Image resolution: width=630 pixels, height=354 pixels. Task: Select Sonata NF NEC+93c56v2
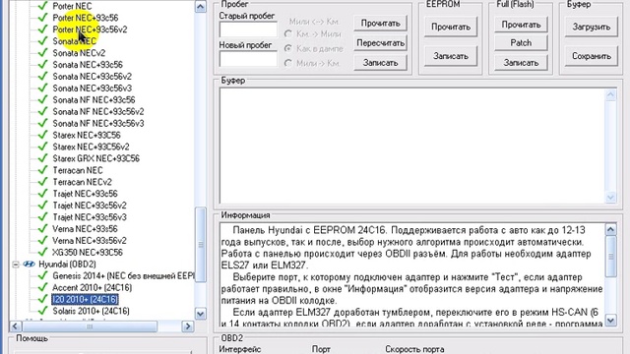(98, 111)
